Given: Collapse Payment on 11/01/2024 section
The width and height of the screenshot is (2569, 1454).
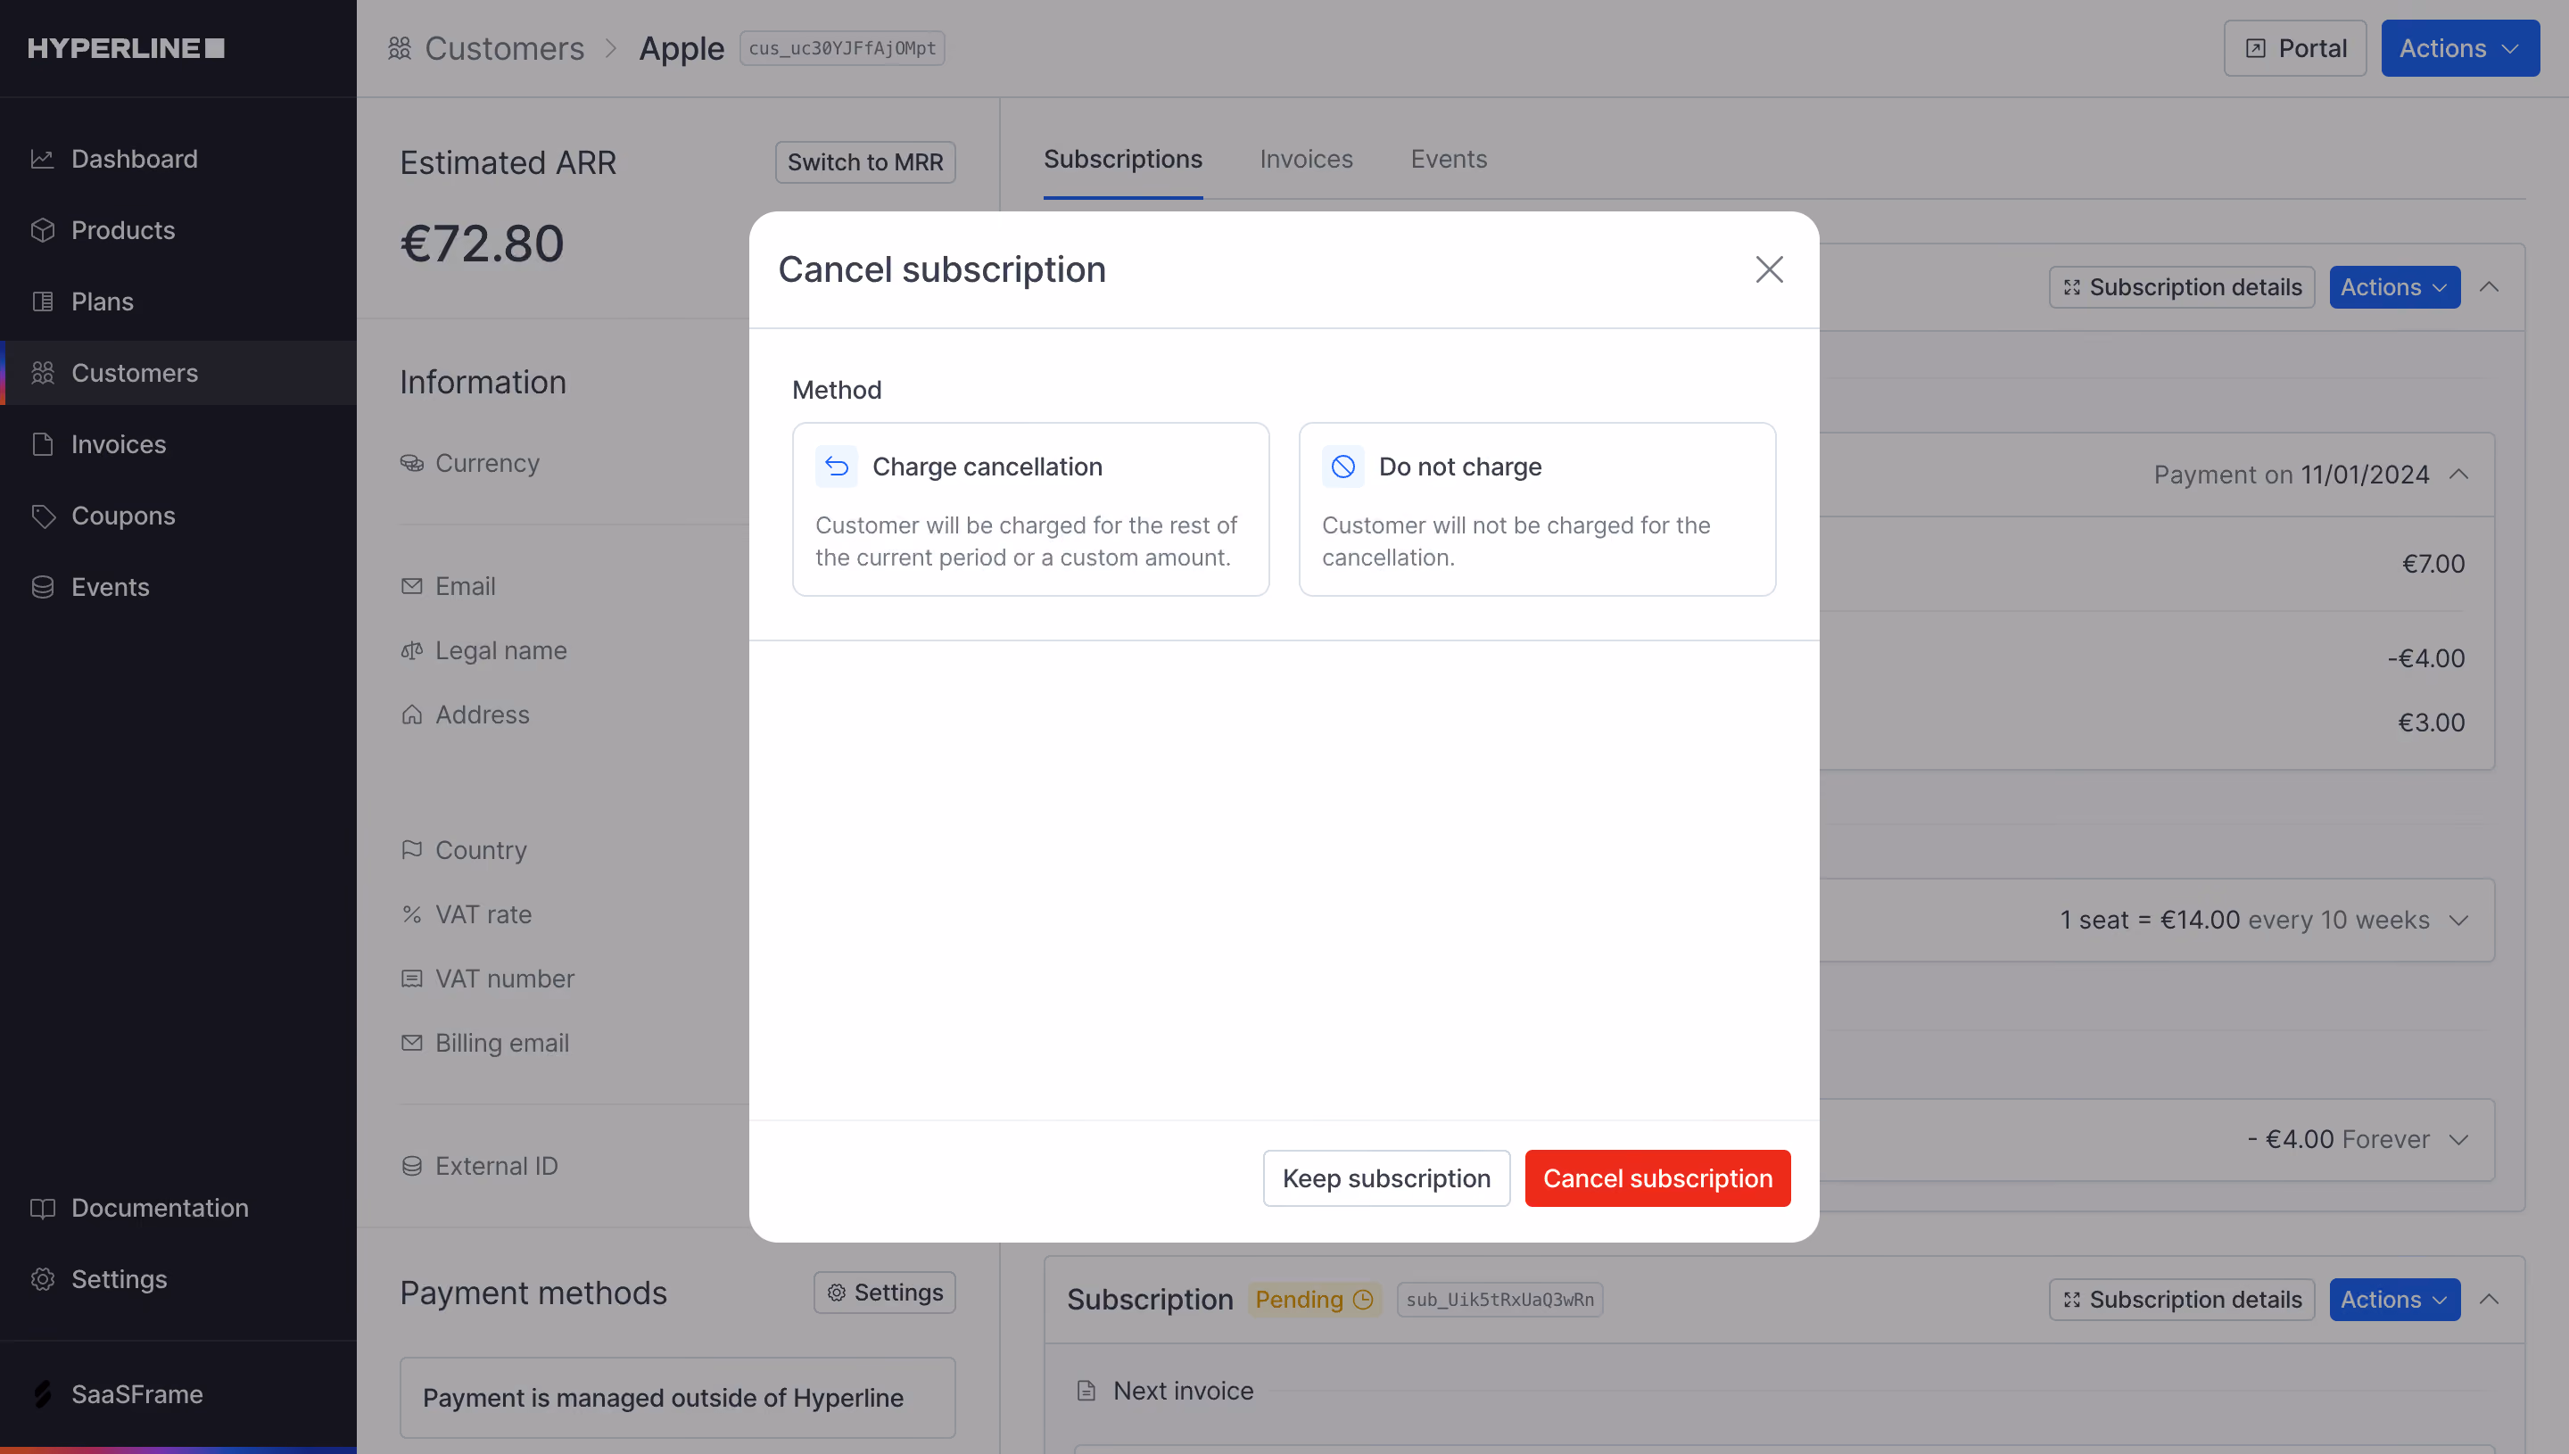Looking at the screenshot, I should pos(2459,475).
